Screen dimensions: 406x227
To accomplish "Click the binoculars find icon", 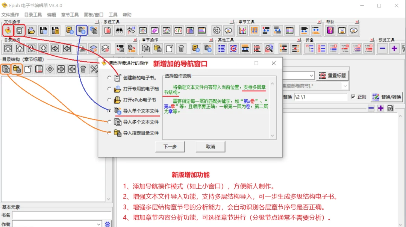I will 119,30.
